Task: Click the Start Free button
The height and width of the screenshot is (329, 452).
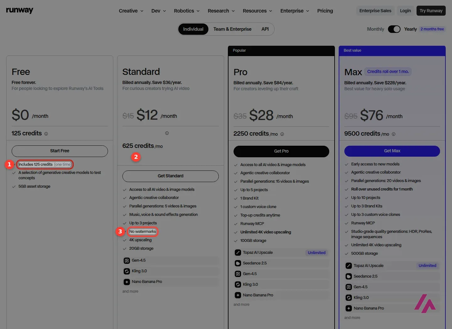Action: tap(60, 151)
